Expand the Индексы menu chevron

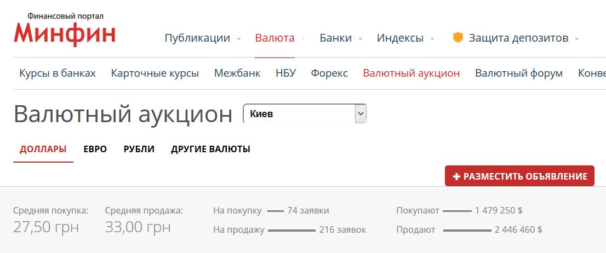coord(432,38)
